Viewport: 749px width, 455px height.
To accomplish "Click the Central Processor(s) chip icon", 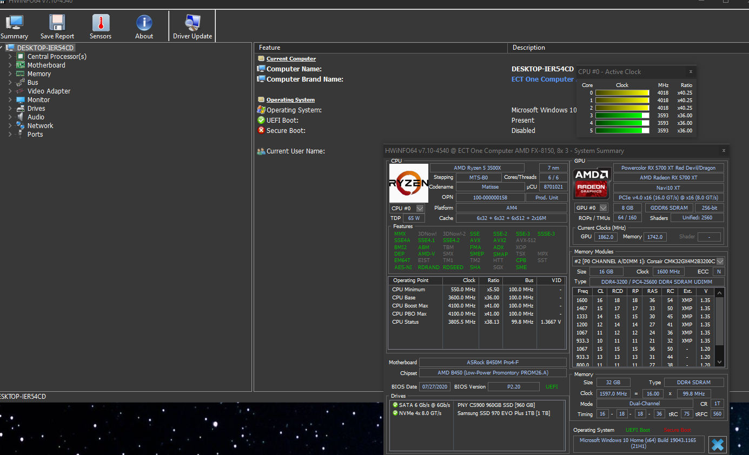I will click(x=21, y=56).
